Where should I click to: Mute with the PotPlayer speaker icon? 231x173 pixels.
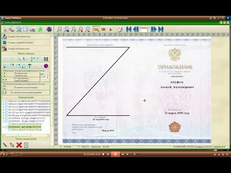coord(128,154)
